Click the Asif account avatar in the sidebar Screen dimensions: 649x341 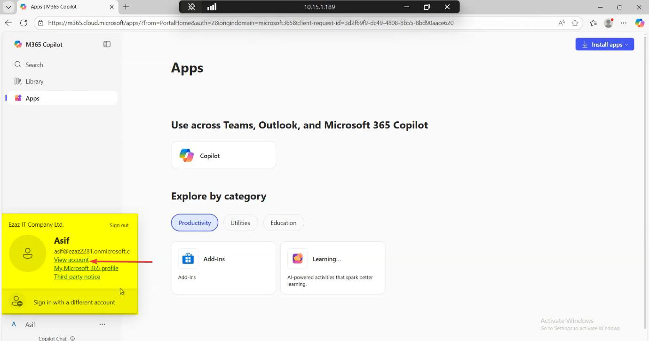tap(14, 324)
